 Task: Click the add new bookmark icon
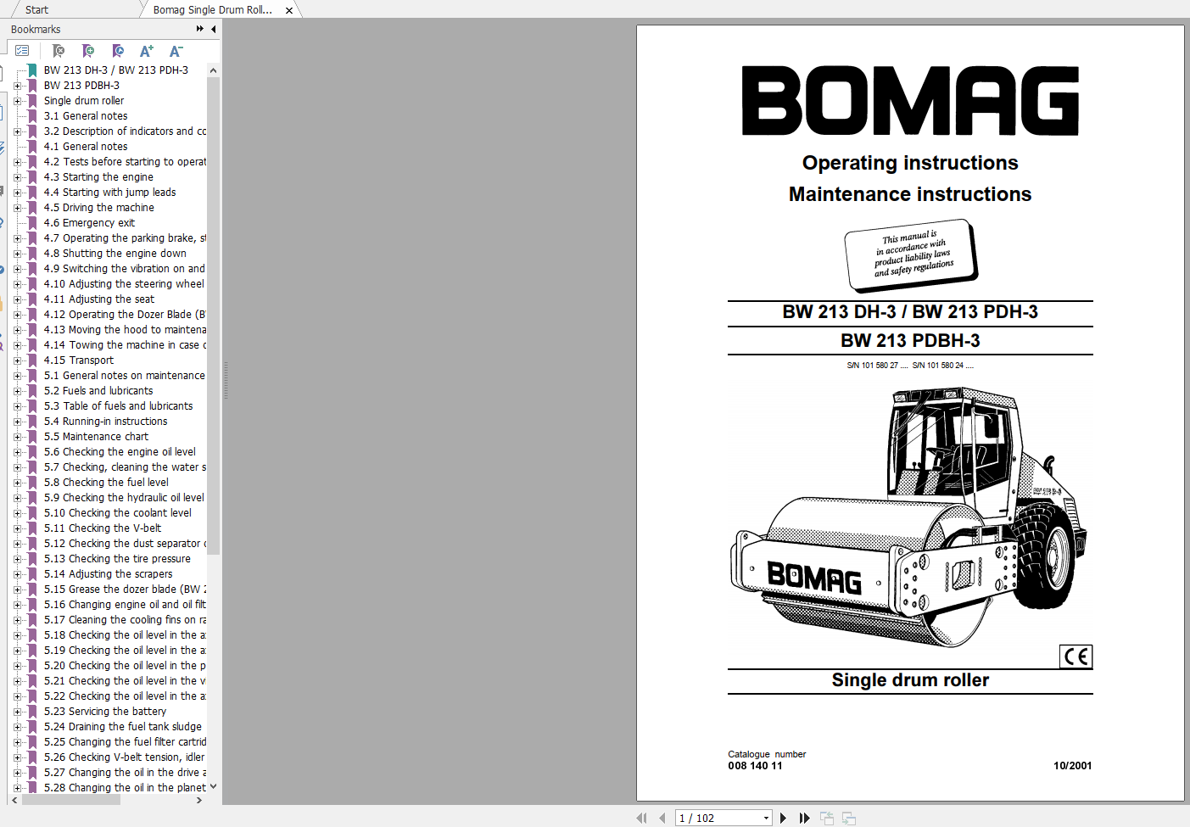coord(88,51)
